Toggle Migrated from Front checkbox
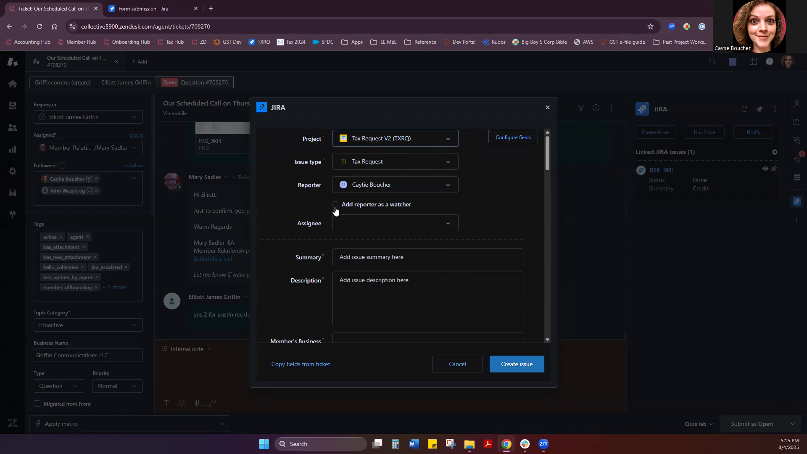 37,404
